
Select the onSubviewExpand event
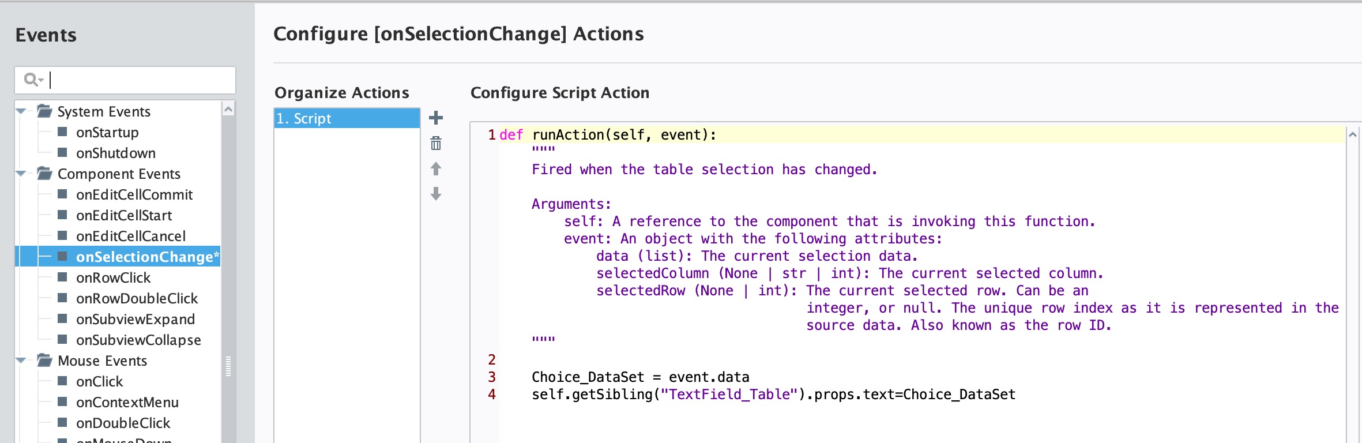coord(136,319)
